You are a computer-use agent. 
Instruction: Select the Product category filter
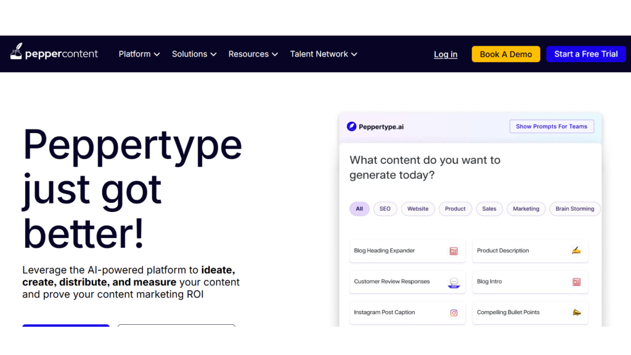(x=455, y=209)
